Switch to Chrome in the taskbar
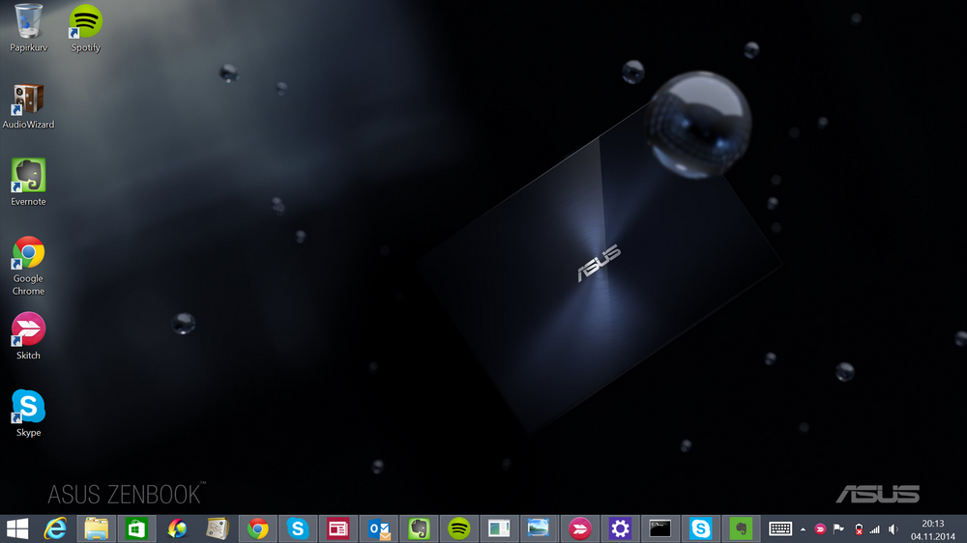967x543 pixels. click(258, 529)
